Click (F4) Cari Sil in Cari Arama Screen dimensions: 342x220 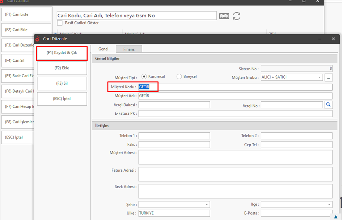click(x=18, y=61)
